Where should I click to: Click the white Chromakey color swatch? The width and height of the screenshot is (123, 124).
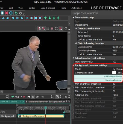pyautogui.click(x=114, y=73)
